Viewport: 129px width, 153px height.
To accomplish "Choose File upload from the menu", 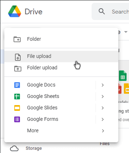I will click(x=61, y=56).
